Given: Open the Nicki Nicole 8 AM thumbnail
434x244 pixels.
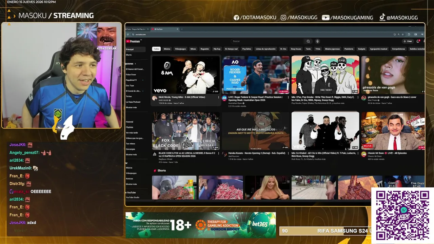Looking at the screenshot, I should click(x=185, y=75).
